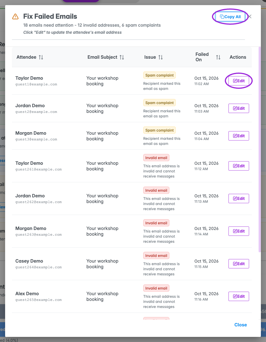
Task: Click the 11:15 AM failed time
Action: [x=201, y=267]
